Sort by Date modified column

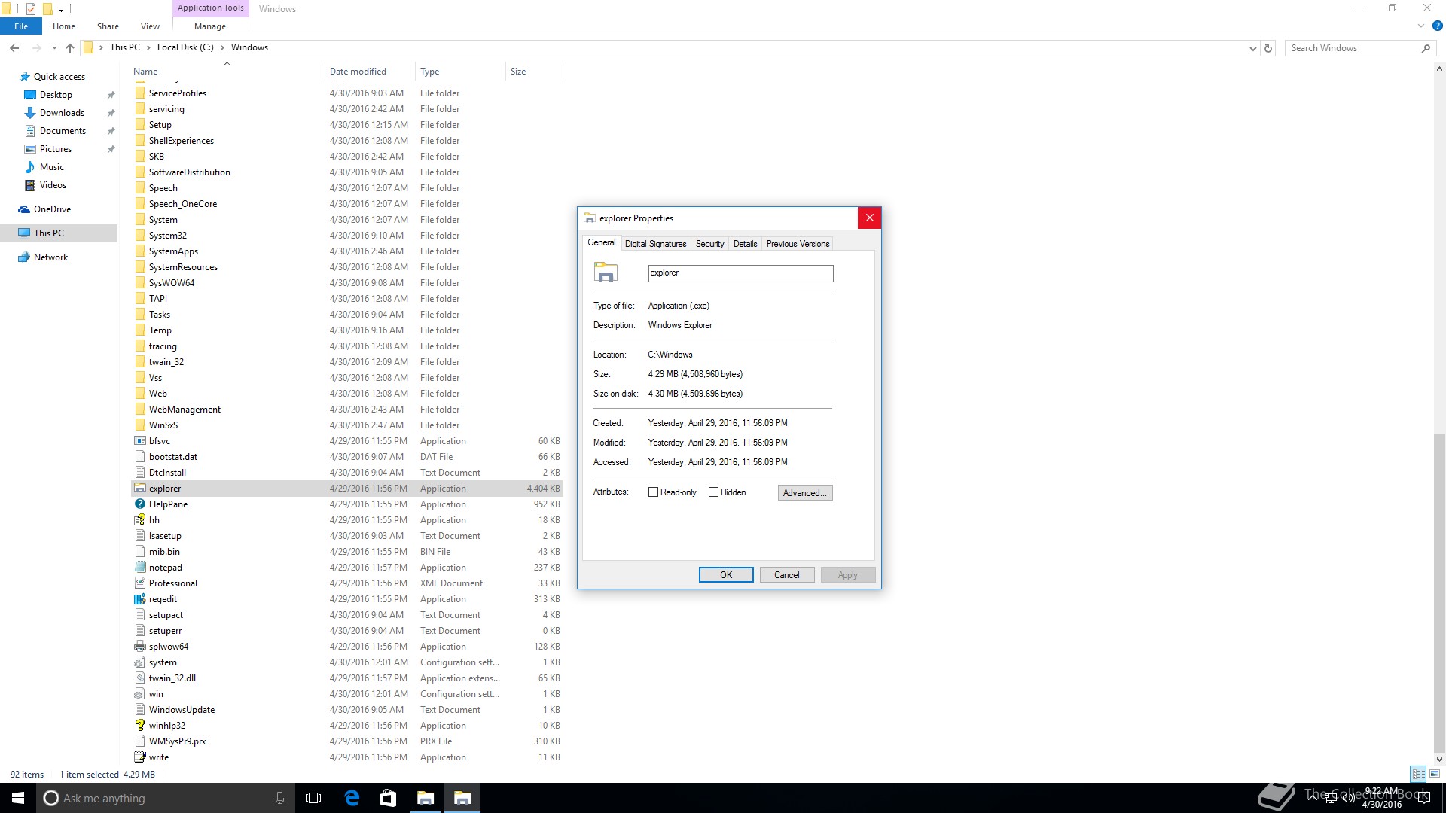coord(369,72)
